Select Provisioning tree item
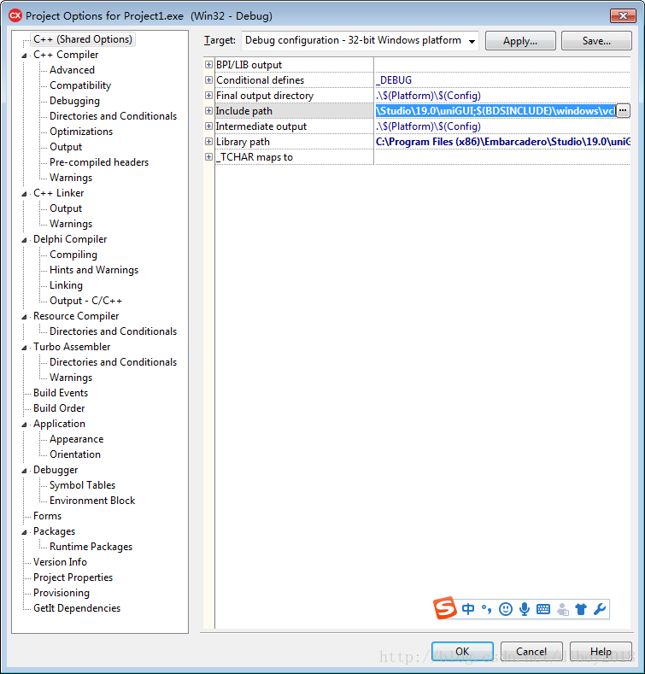 point(62,593)
